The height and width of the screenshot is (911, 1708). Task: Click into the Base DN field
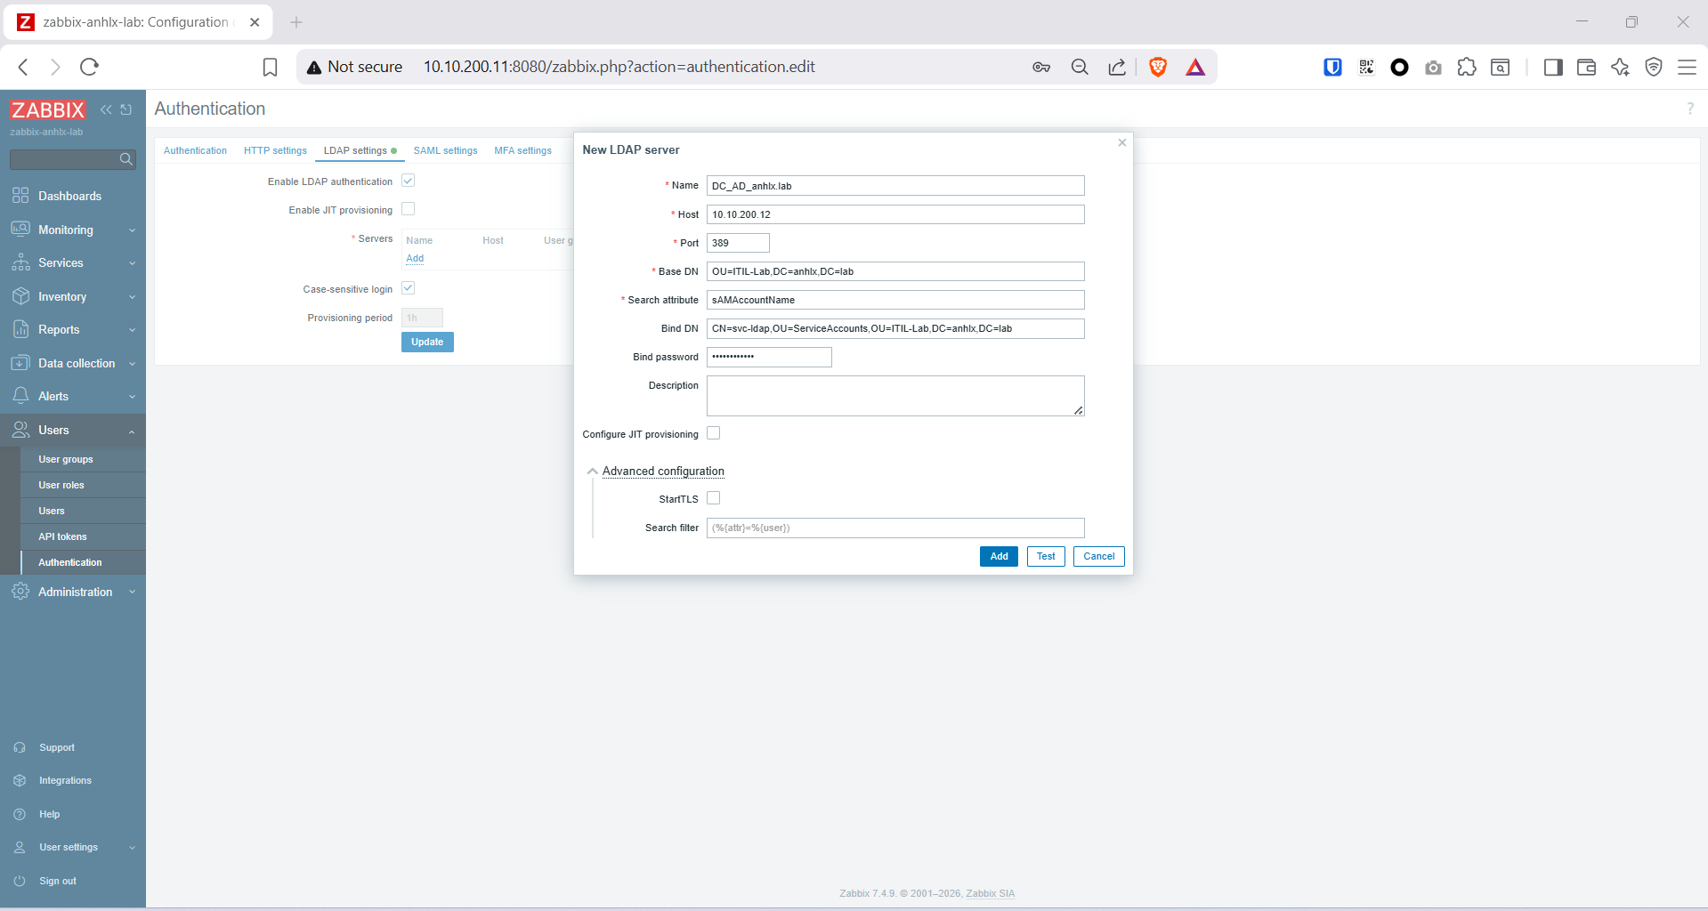(894, 271)
